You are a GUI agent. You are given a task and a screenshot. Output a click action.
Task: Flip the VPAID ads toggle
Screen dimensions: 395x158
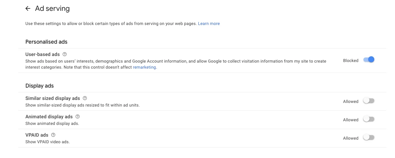pos(369,138)
